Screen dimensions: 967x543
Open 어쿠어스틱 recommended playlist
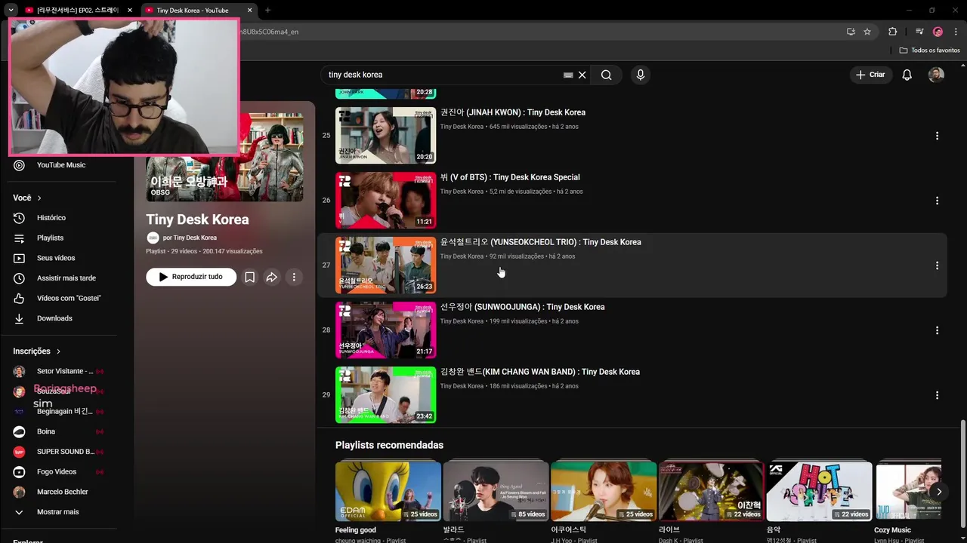tap(604, 492)
